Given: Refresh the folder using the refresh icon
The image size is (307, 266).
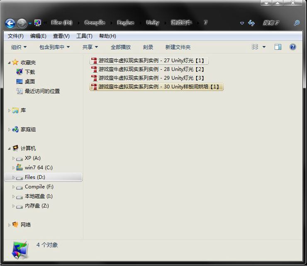Looking at the screenshot, I should (x=251, y=23).
